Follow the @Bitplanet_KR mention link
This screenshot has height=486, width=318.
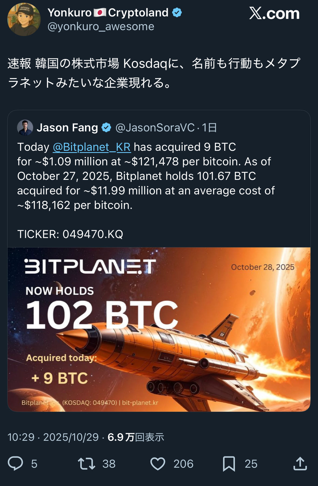92,147
